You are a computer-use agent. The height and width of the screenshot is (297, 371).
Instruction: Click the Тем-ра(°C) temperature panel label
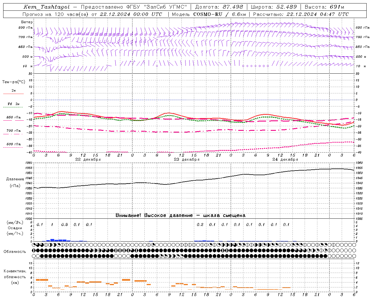[14, 82]
